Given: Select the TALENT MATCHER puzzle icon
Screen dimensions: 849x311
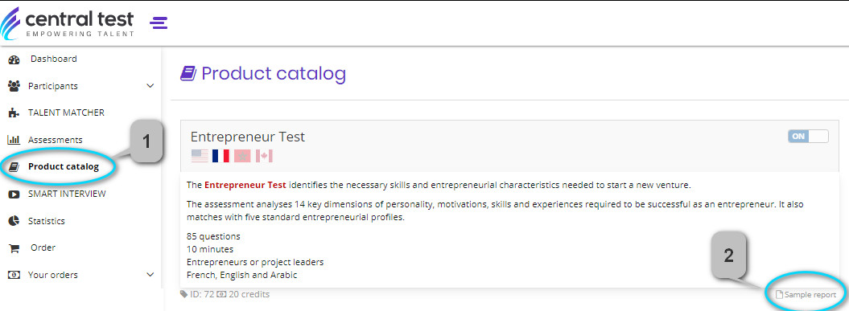Looking at the screenshot, I should click(14, 113).
